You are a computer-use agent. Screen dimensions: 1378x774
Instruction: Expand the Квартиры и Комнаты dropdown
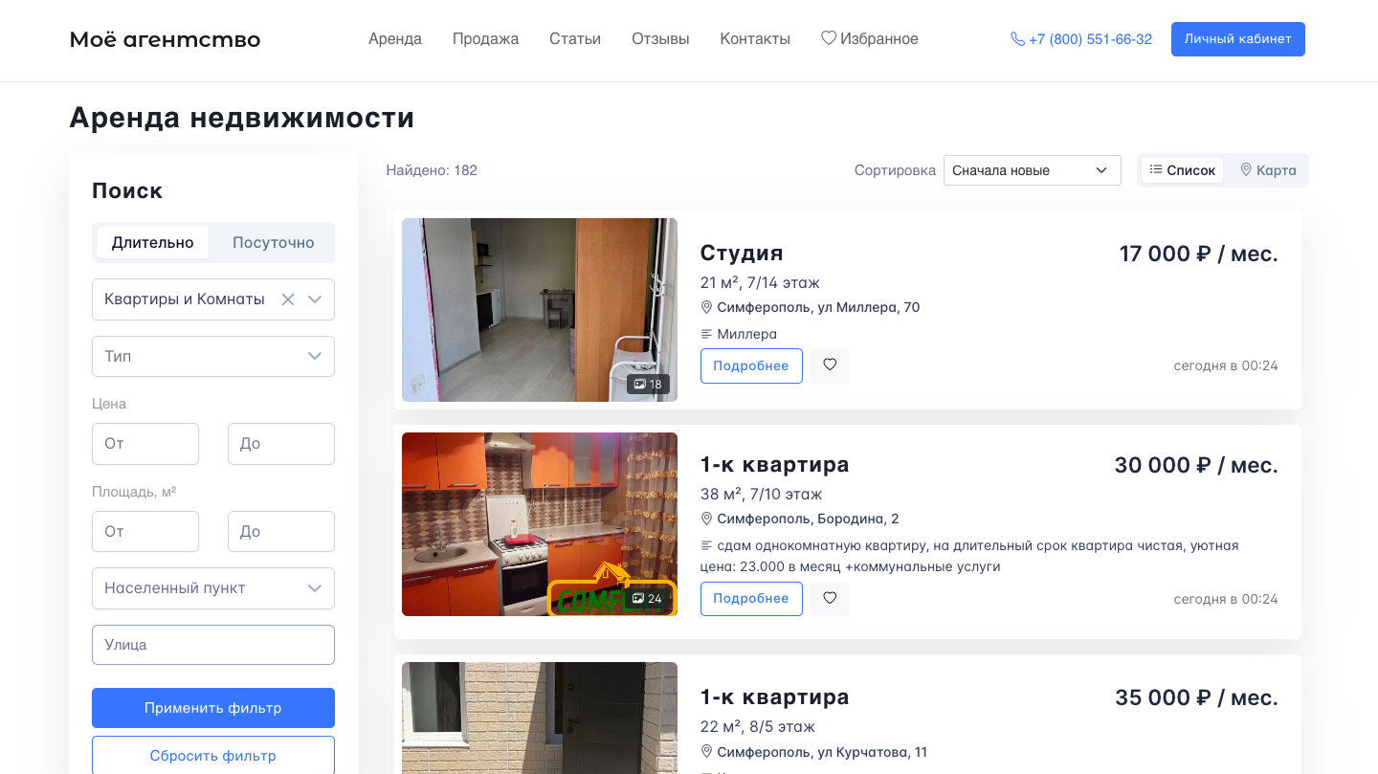(x=315, y=299)
